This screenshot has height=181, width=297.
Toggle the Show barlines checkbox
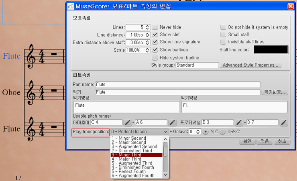pyautogui.click(x=155, y=50)
